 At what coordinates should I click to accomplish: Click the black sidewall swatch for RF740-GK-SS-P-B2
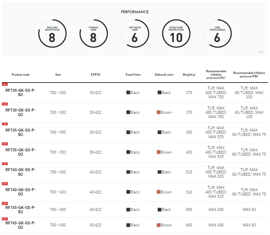click(159, 172)
